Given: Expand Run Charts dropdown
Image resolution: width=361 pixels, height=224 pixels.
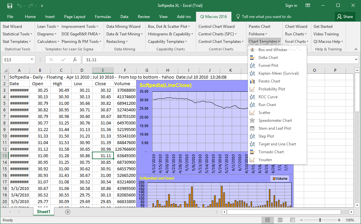Looking at the screenshot, I should click(296, 34).
